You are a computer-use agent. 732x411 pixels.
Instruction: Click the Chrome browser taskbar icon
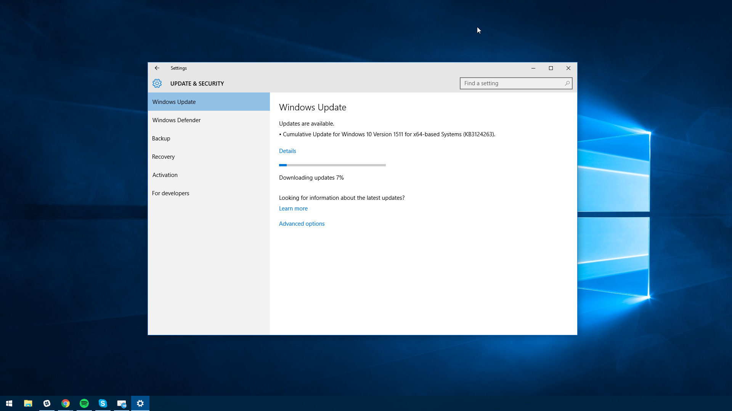tap(65, 403)
